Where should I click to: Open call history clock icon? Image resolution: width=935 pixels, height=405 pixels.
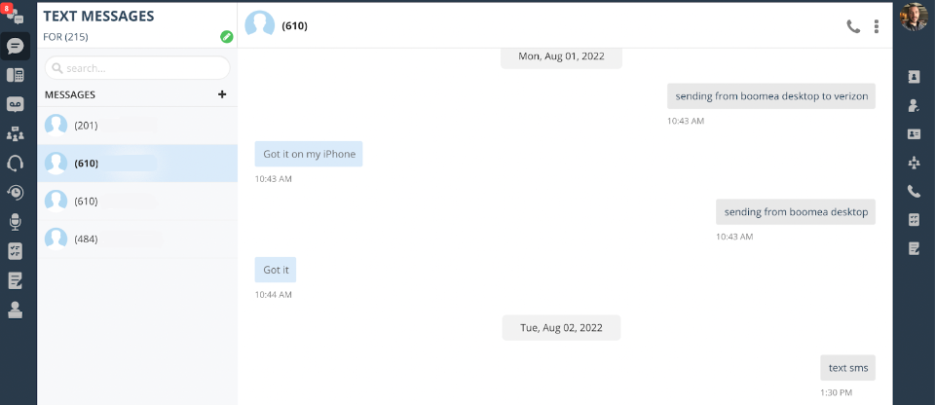[15, 192]
